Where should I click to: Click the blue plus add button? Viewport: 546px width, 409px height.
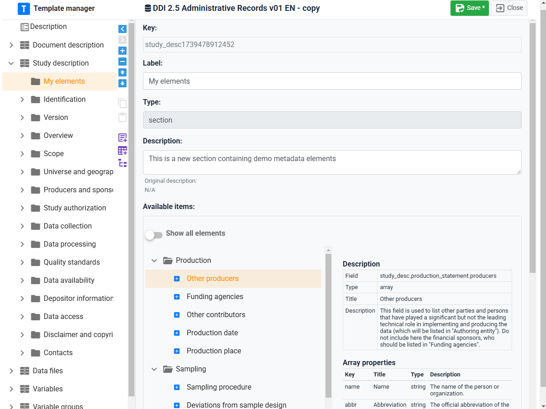coord(122,51)
